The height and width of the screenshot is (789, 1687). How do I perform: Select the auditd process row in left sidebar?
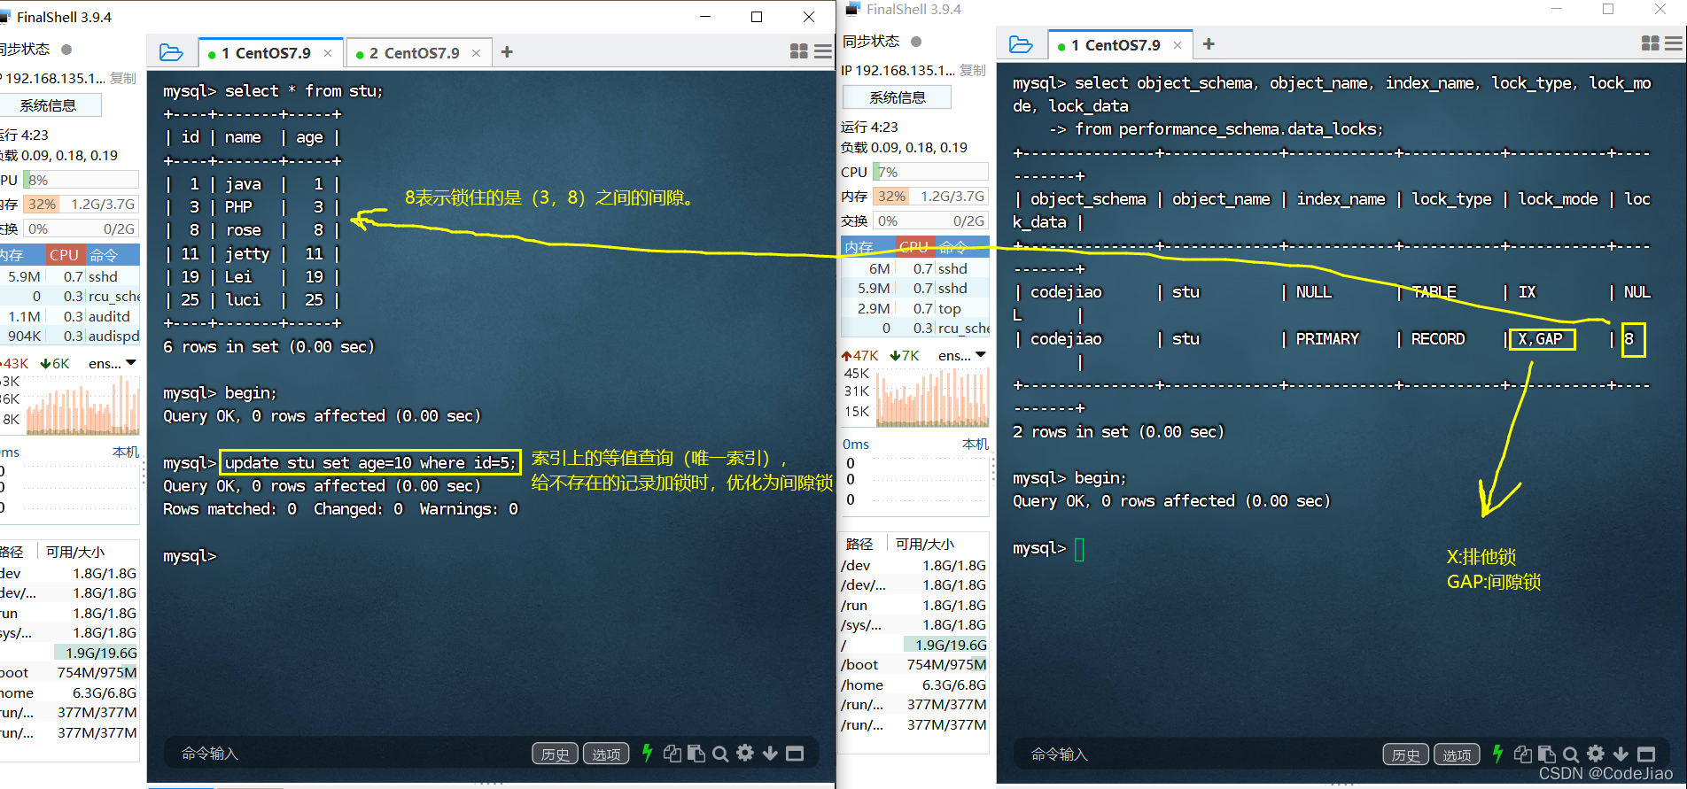(x=70, y=316)
